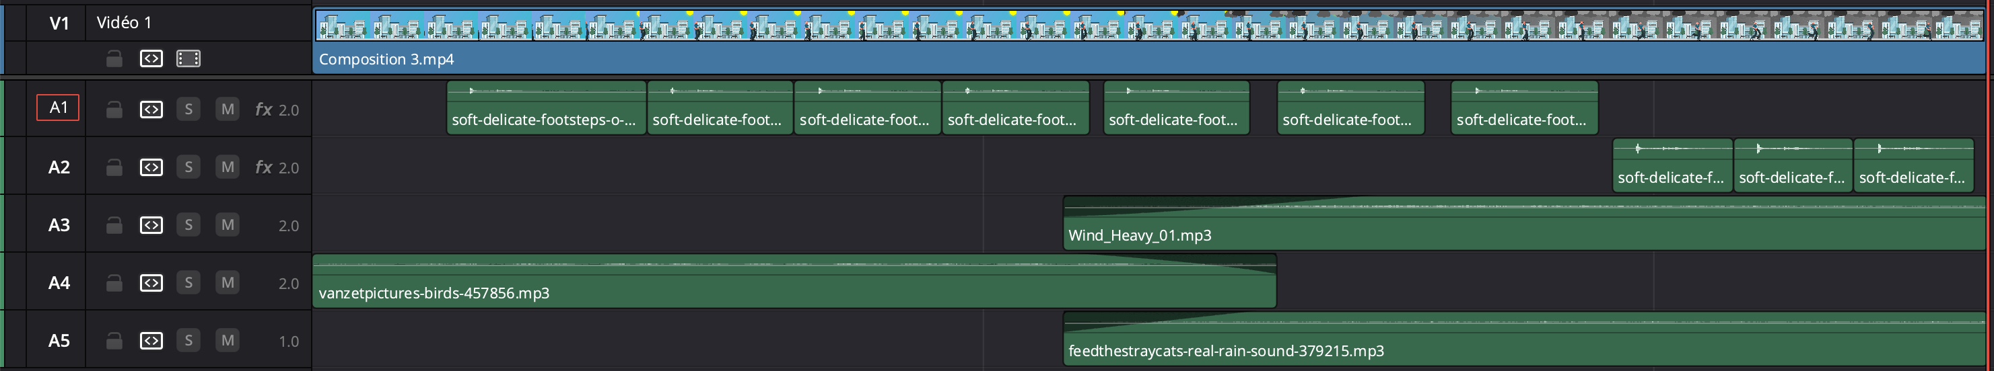The height and width of the screenshot is (371, 1994).
Task: Select the last soft-delicate-foot... clip on A1
Action: (1524, 108)
